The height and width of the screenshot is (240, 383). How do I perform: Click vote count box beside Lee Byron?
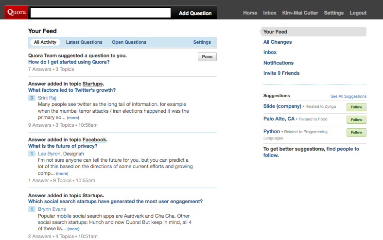pyautogui.click(x=32, y=154)
